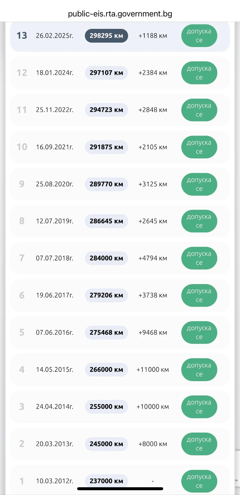Click the 237000 км mileage badge
Image resolution: width=240 pixels, height=495 pixels.
tap(106, 481)
